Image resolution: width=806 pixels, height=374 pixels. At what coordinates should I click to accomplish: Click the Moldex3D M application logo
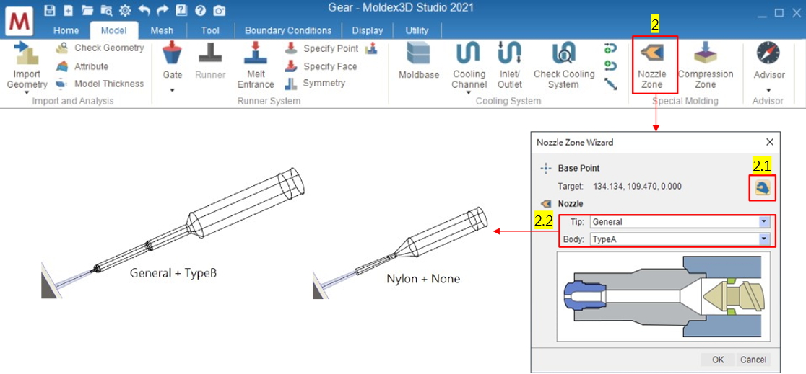[x=20, y=22]
